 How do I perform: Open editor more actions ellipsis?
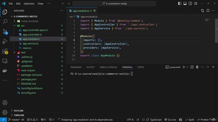click(x=213, y=11)
